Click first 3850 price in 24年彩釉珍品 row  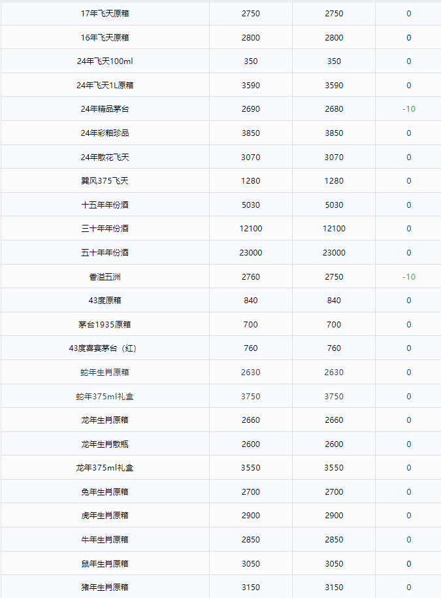tap(251, 133)
